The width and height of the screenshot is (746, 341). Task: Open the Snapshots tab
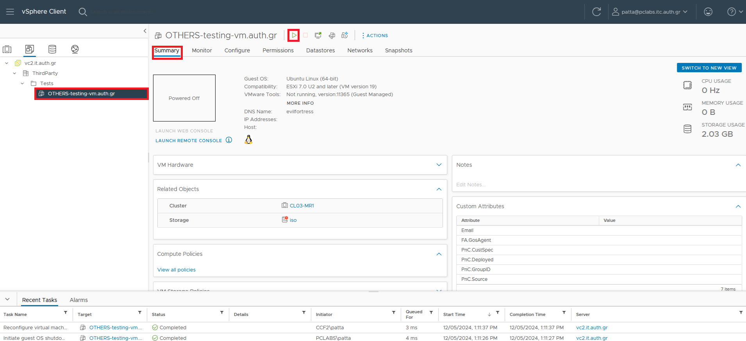399,50
